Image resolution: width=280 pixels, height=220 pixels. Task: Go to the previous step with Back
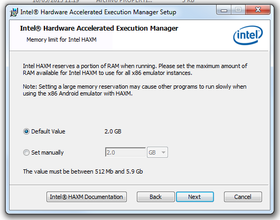pyautogui.click(x=155, y=197)
